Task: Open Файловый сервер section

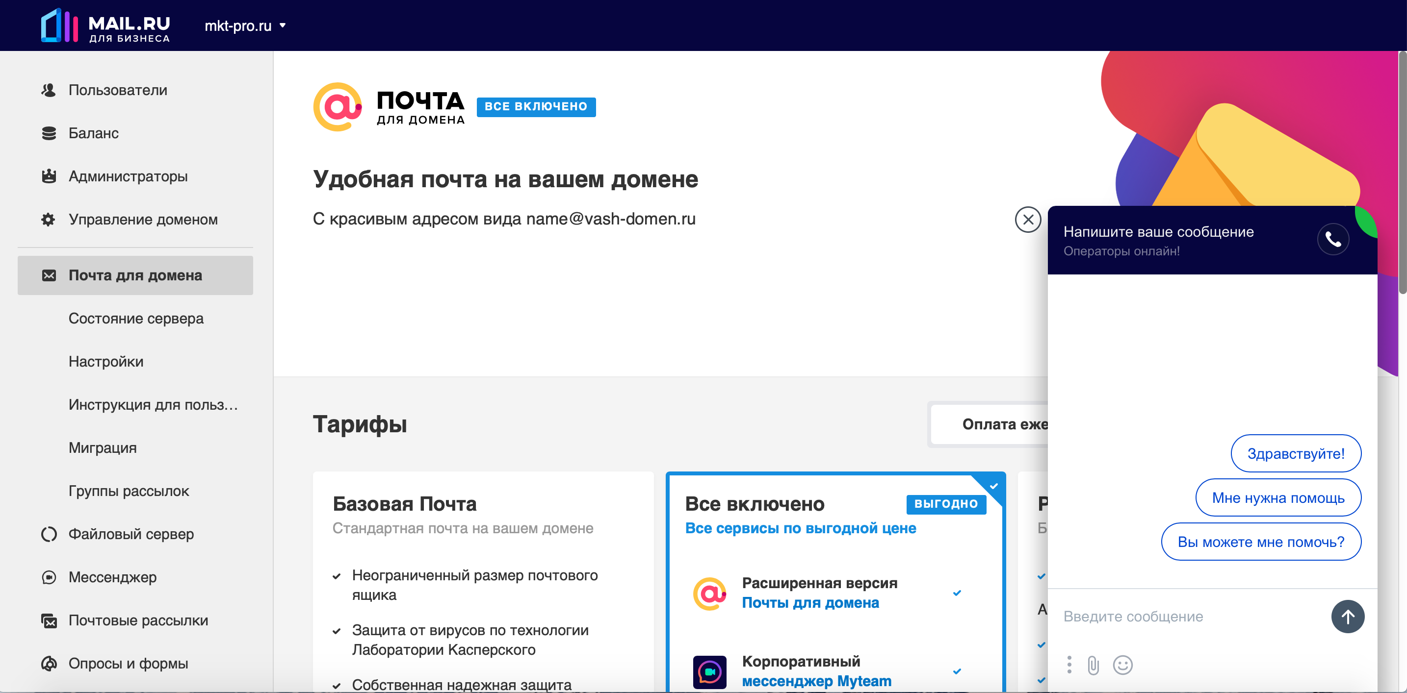Action: 131,534
